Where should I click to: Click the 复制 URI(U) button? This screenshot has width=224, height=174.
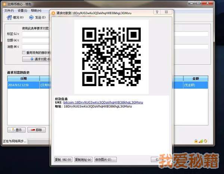[63, 159]
